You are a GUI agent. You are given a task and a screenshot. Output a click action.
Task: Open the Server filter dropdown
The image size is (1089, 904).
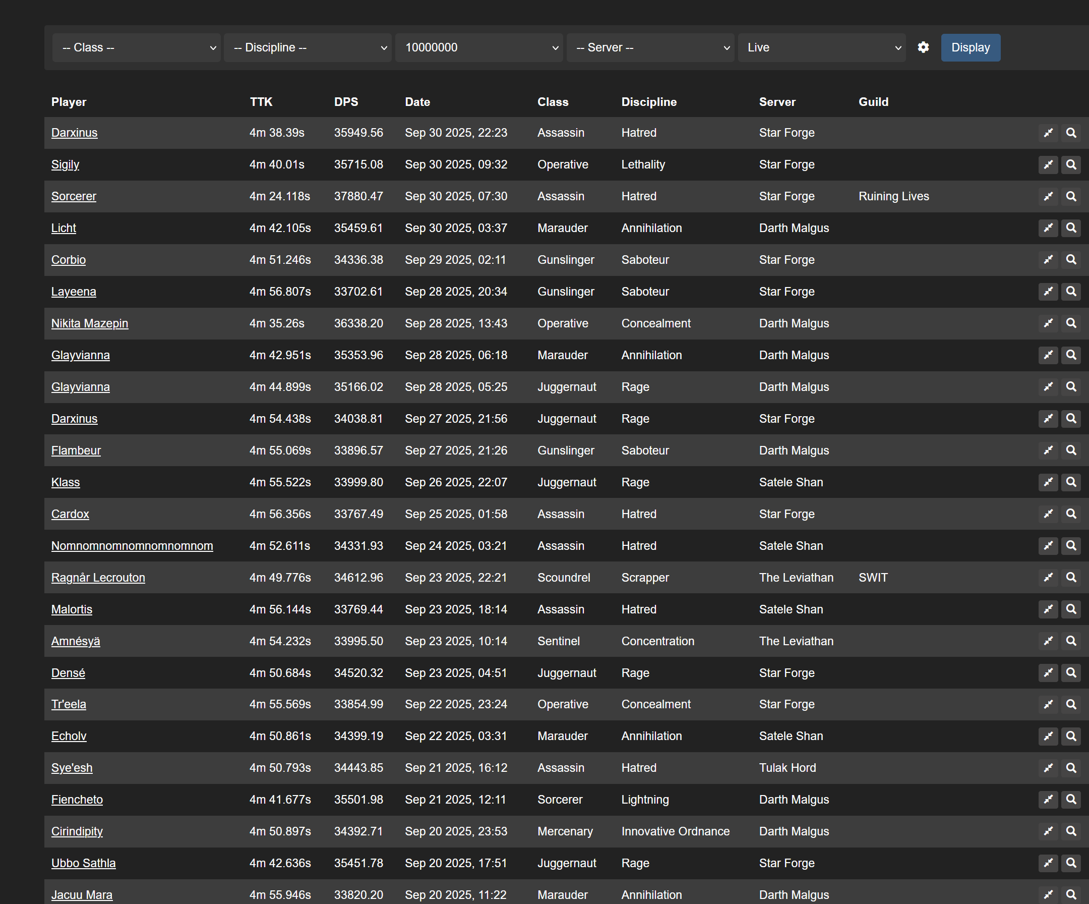[650, 48]
